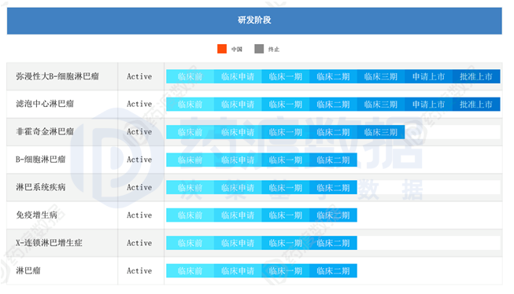Select 批准上市 stage for 滤泡中心淋巴瘤
The height and width of the screenshot is (294, 514).
pos(476,105)
